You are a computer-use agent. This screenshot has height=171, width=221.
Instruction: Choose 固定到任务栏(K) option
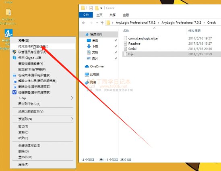coord(43,104)
